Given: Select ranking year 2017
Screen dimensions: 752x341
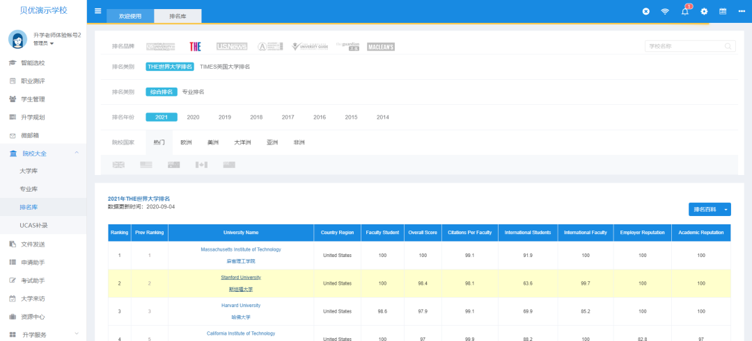Looking at the screenshot, I should (x=288, y=117).
